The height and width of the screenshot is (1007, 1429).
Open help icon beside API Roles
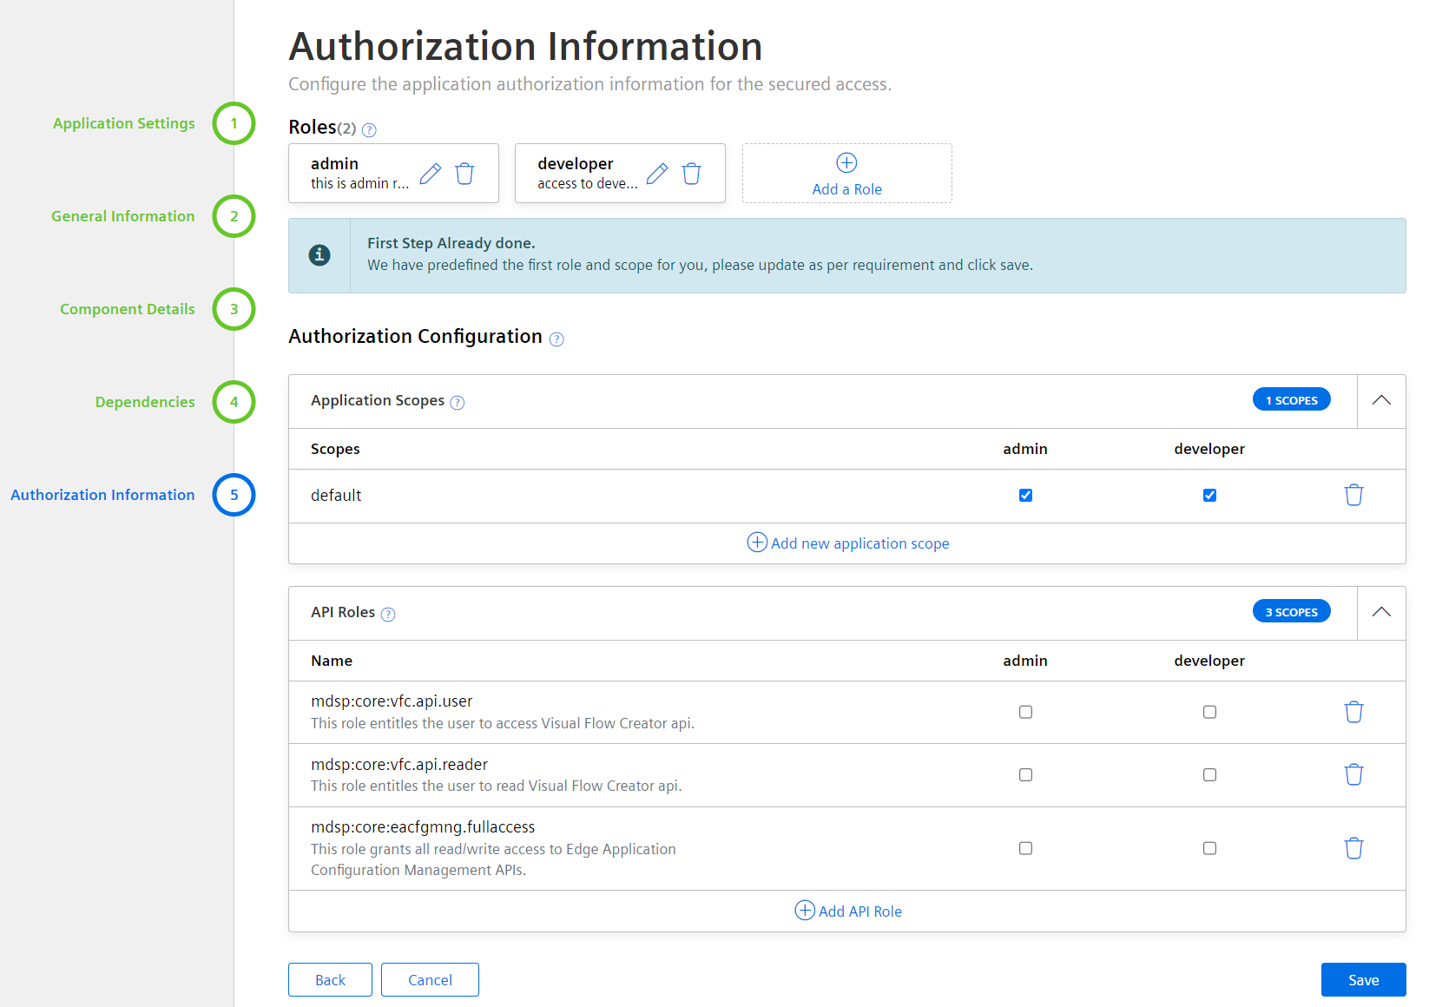(388, 615)
